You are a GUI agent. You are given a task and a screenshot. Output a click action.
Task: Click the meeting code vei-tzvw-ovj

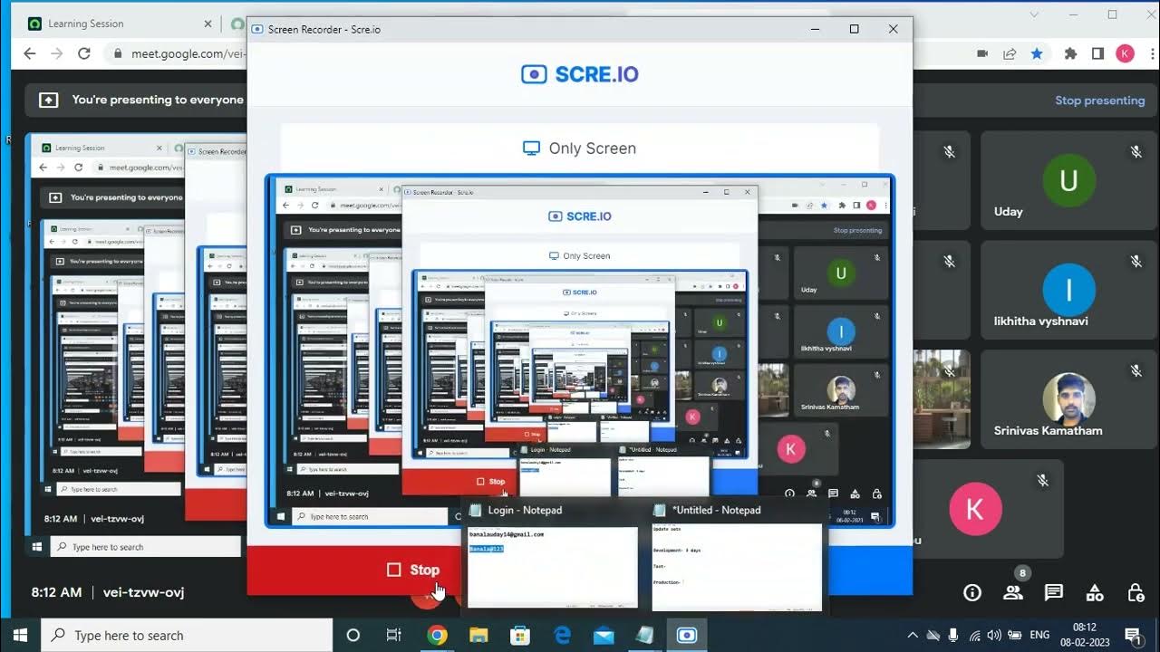click(x=144, y=592)
